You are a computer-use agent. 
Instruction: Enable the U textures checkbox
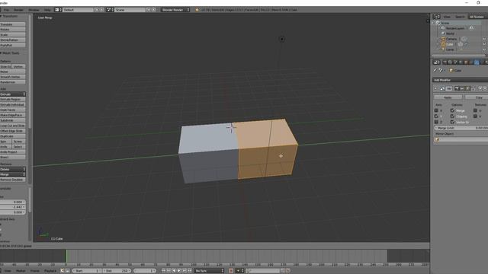(x=475, y=110)
